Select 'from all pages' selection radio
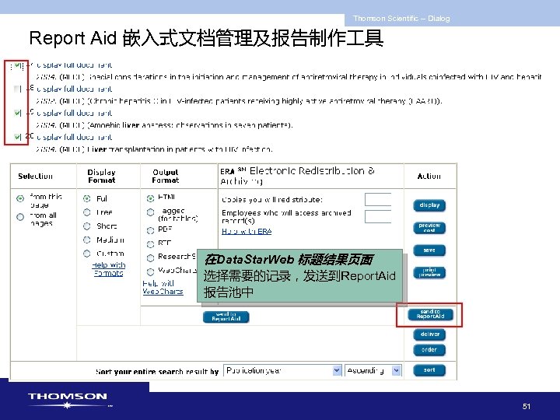Image resolution: width=560 pixels, height=420 pixels. [20, 217]
